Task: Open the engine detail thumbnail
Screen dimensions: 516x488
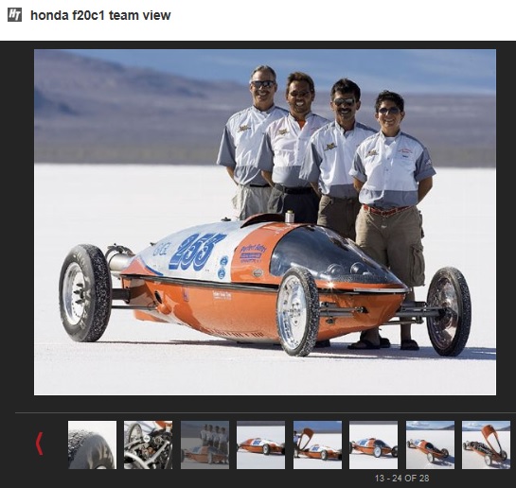Action: [x=148, y=444]
